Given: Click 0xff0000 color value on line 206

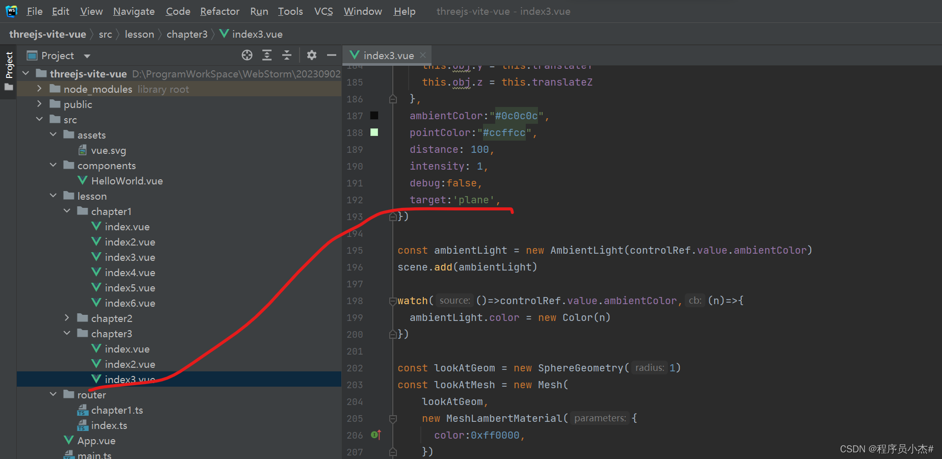Looking at the screenshot, I should point(495,435).
